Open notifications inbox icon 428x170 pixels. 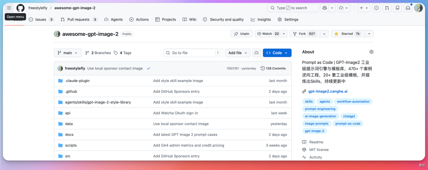click(408, 8)
